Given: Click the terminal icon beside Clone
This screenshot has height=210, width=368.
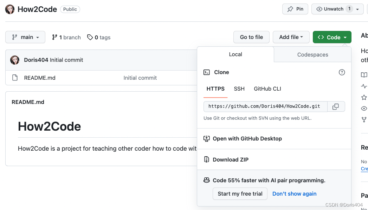Looking at the screenshot, I should [x=207, y=72].
